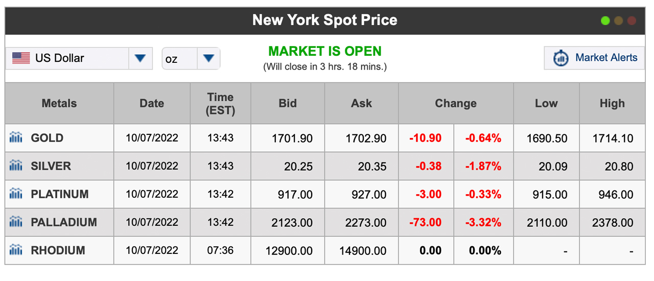
Task: Click the US flag icon
Action: tap(21, 58)
